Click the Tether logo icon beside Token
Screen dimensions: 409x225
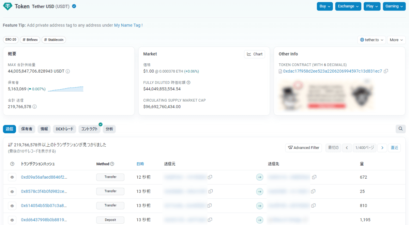click(7, 6)
